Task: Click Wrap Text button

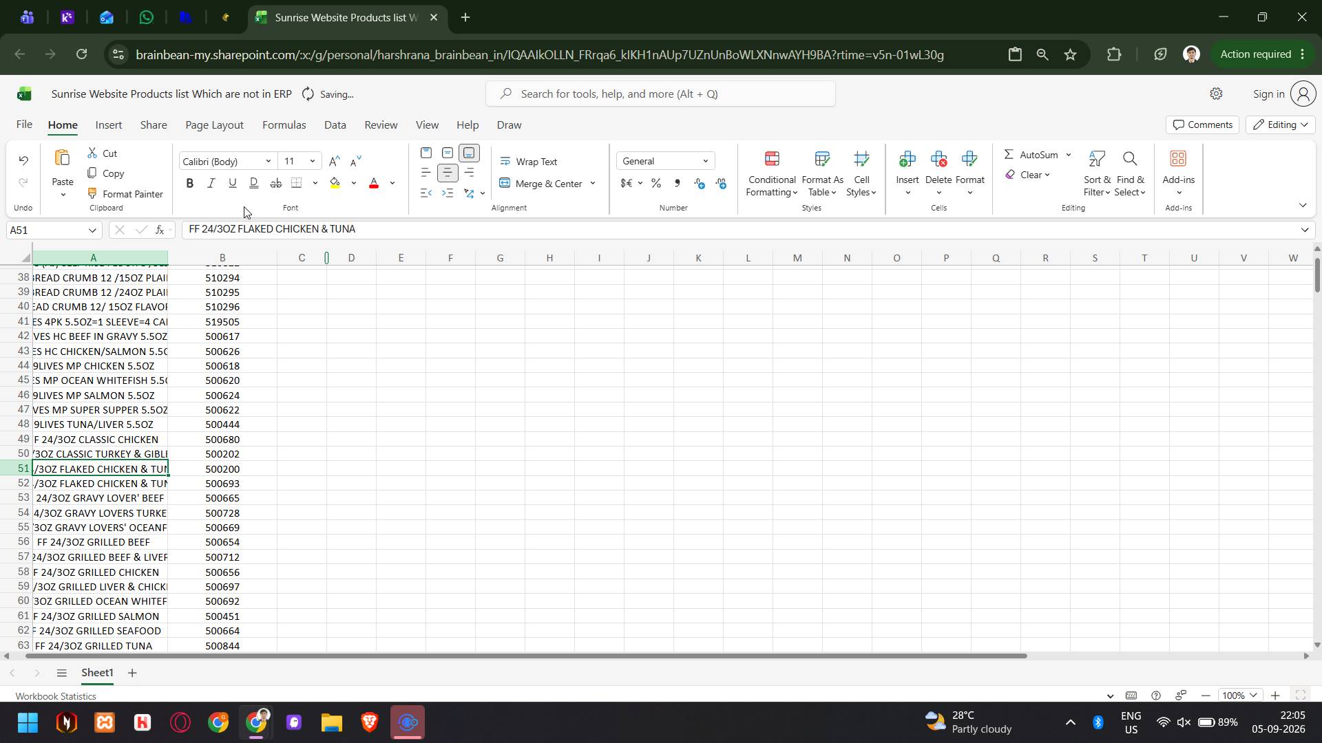Action: [x=529, y=162]
